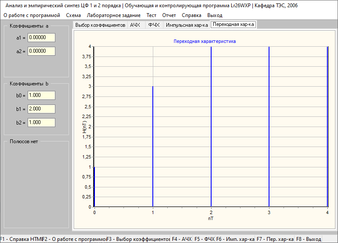The height and width of the screenshot is (243, 338).
Task: Open the Справка menu
Action: 192,15
